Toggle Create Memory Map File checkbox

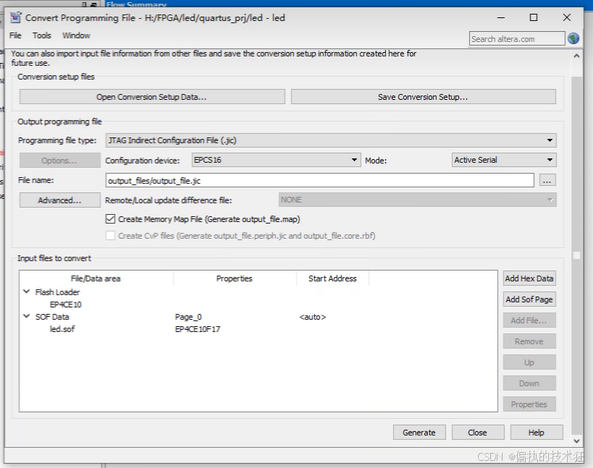[111, 219]
